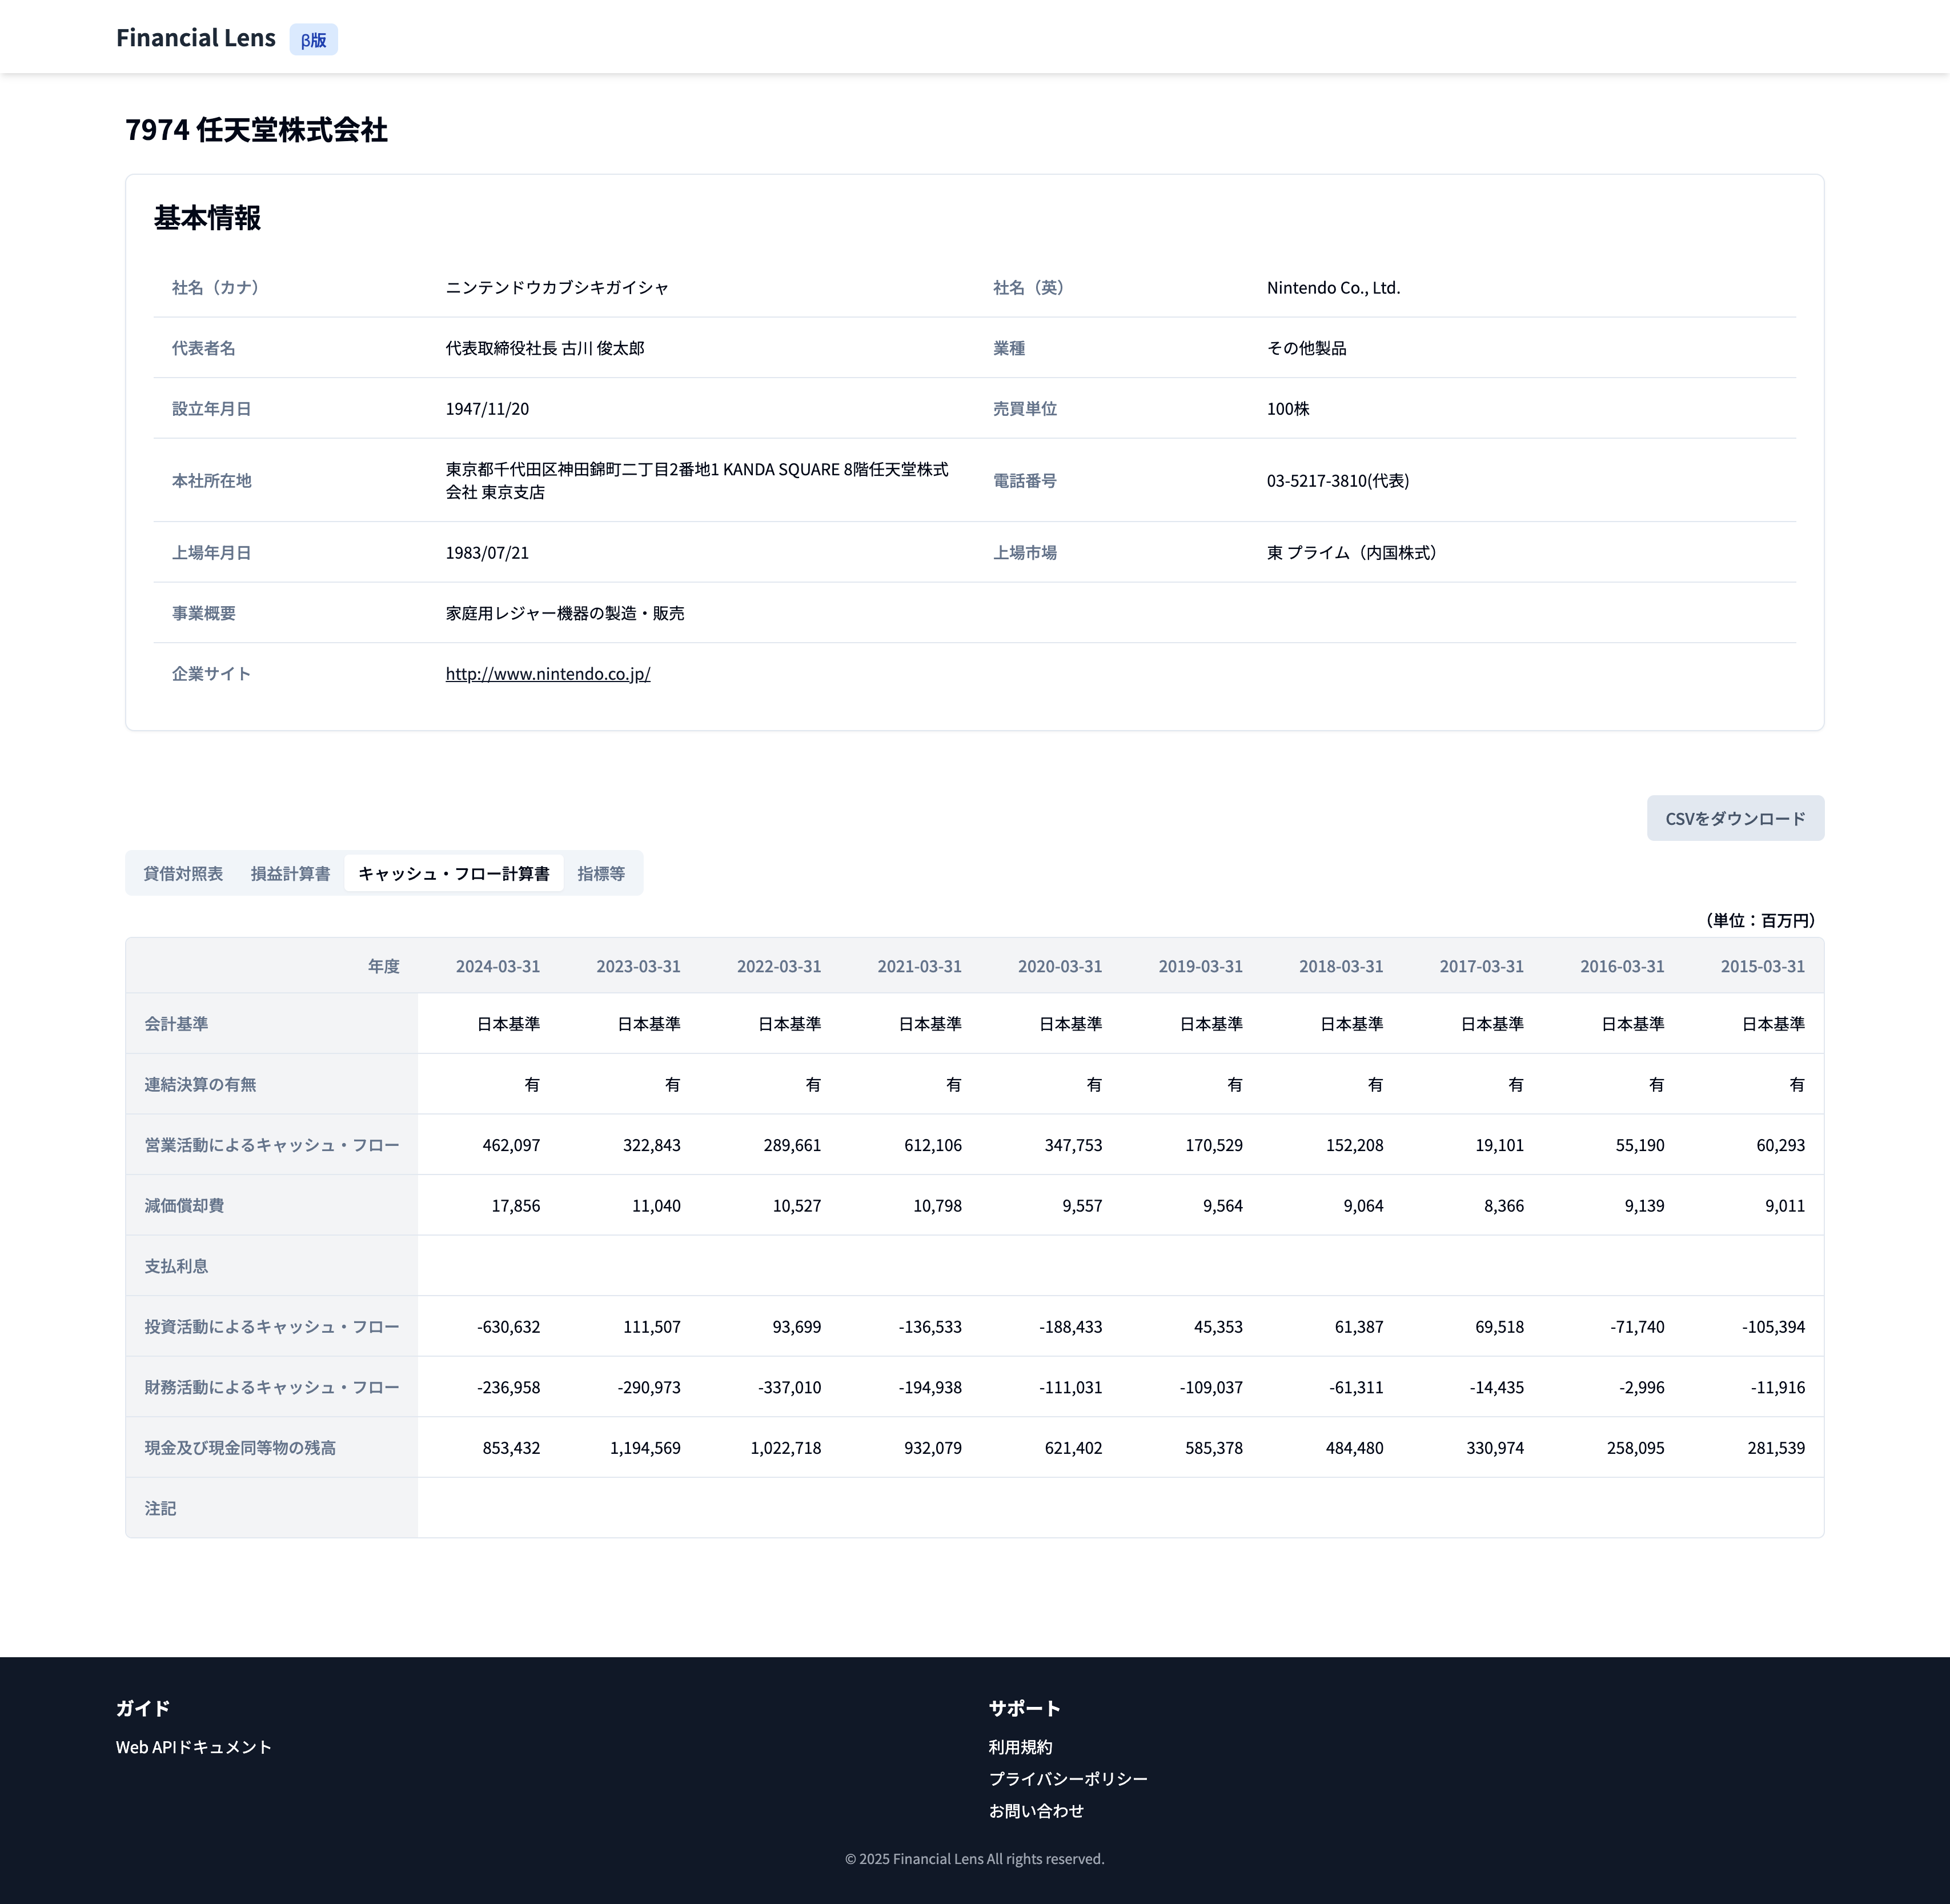Click the 2024 cash balance value 853,432
Screen dimensions: 1950x1904
click(x=511, y=1448)
